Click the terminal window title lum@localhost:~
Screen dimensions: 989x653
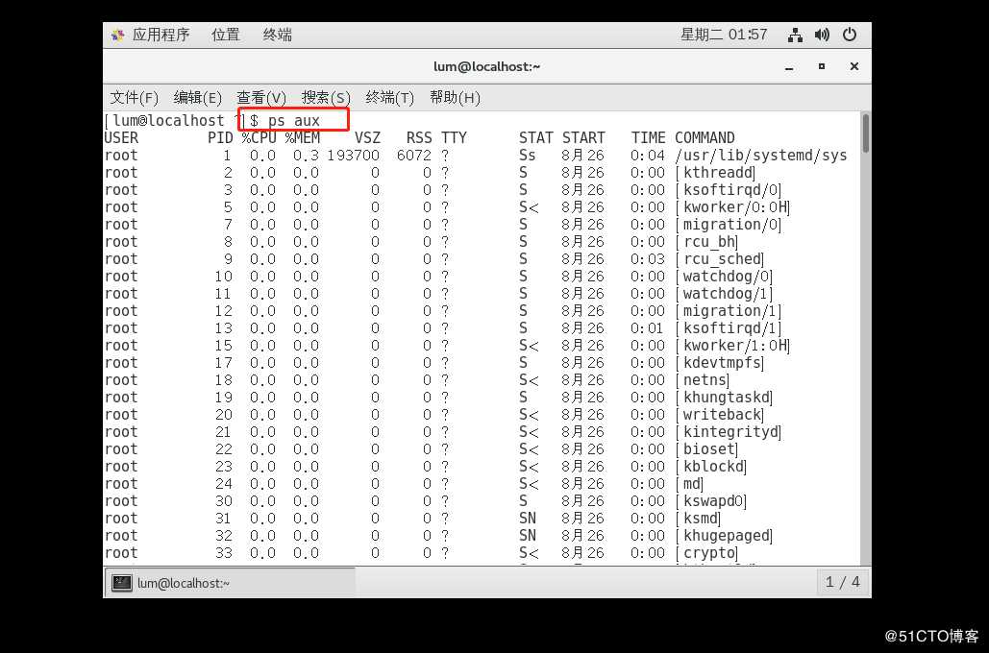487,66
